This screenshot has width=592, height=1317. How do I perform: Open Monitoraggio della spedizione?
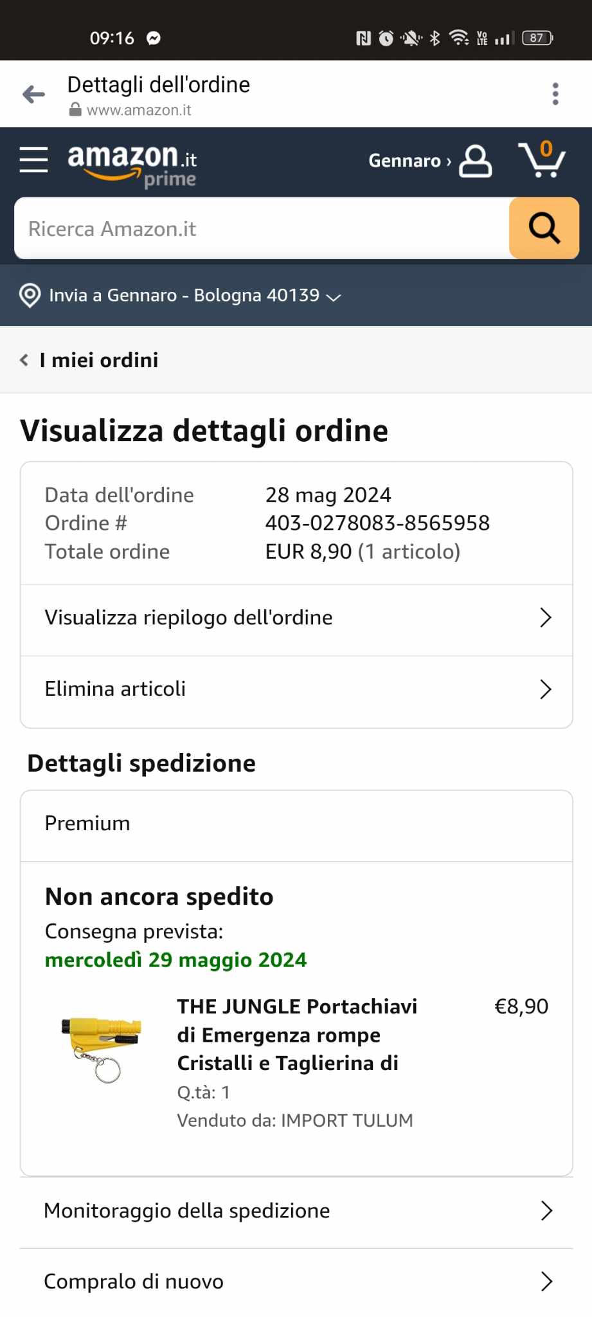tap(296, 1211)
